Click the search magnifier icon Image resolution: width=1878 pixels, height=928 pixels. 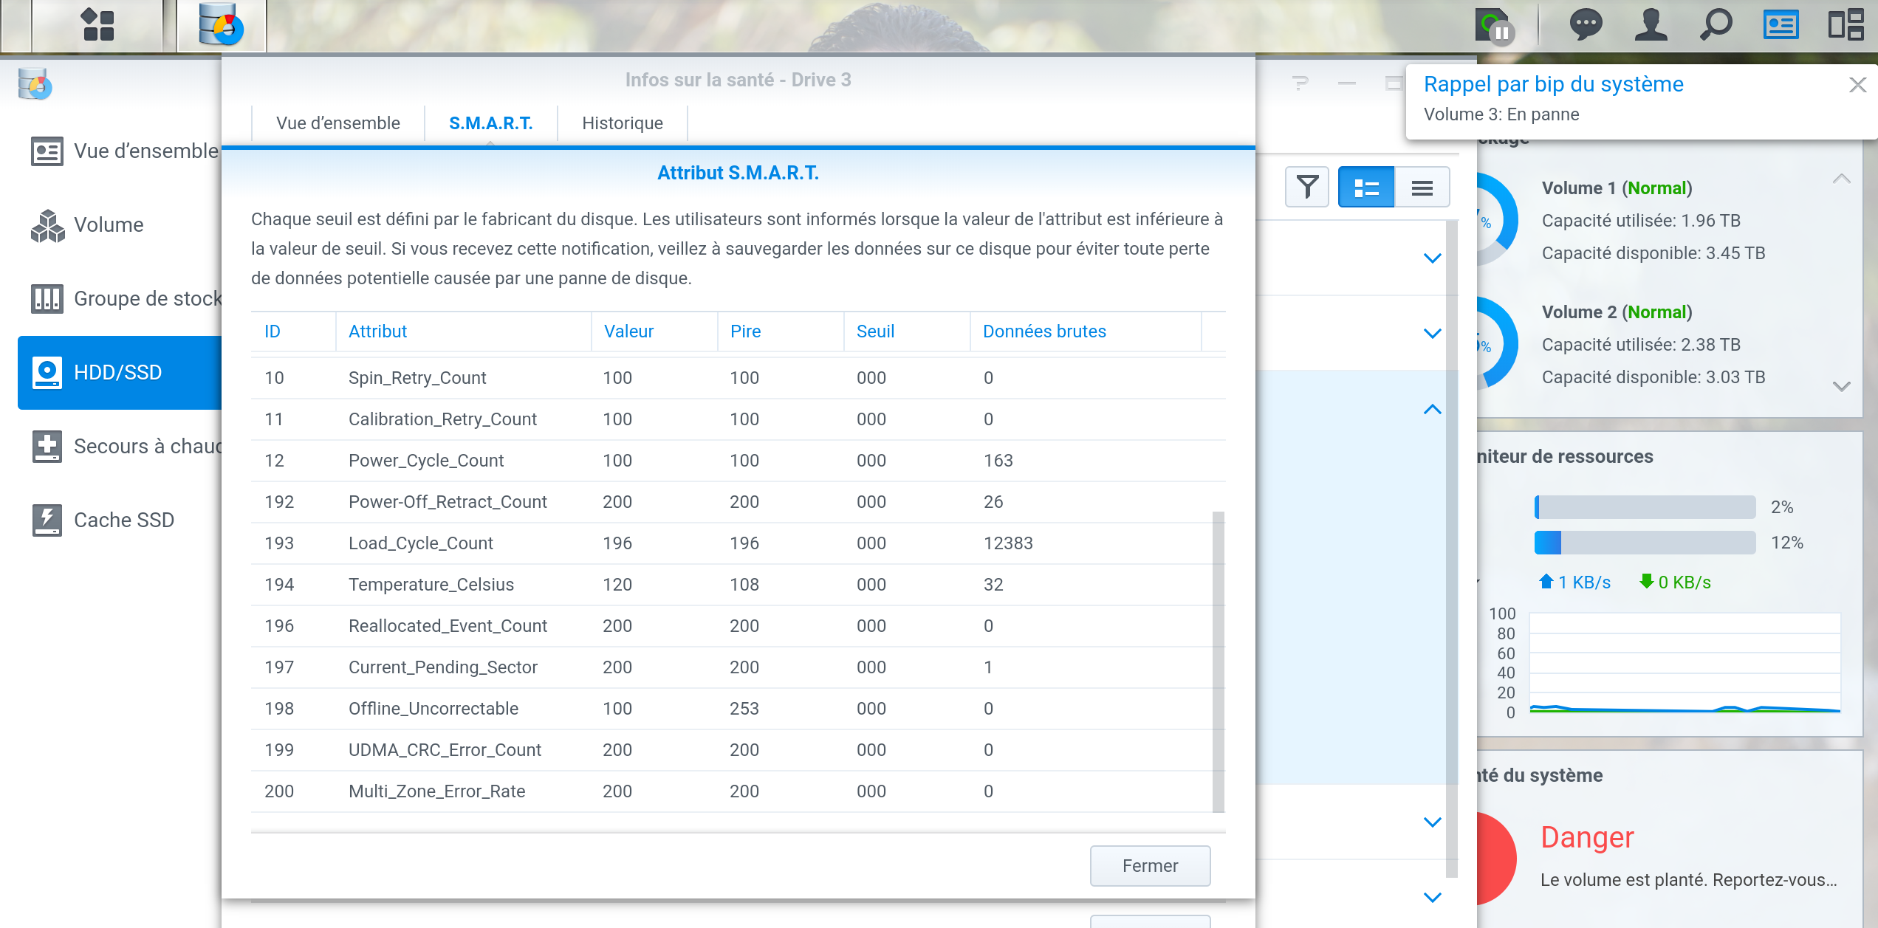1716,25
